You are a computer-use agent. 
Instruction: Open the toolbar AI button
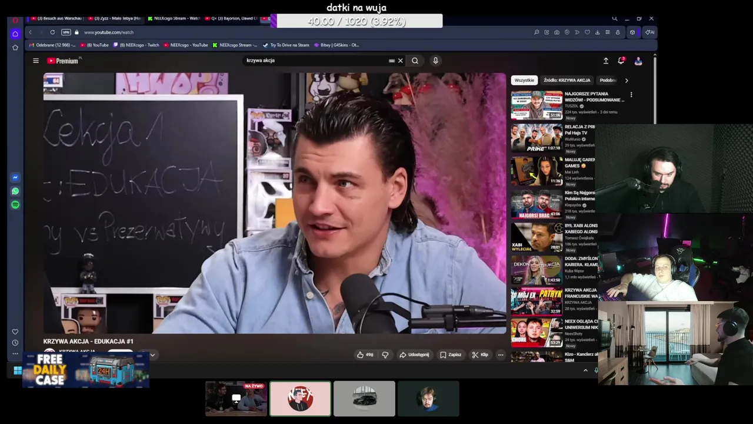649,32
